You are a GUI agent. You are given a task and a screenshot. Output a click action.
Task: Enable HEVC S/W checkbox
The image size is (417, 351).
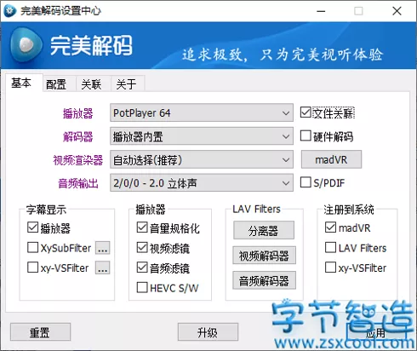(142, 287)
